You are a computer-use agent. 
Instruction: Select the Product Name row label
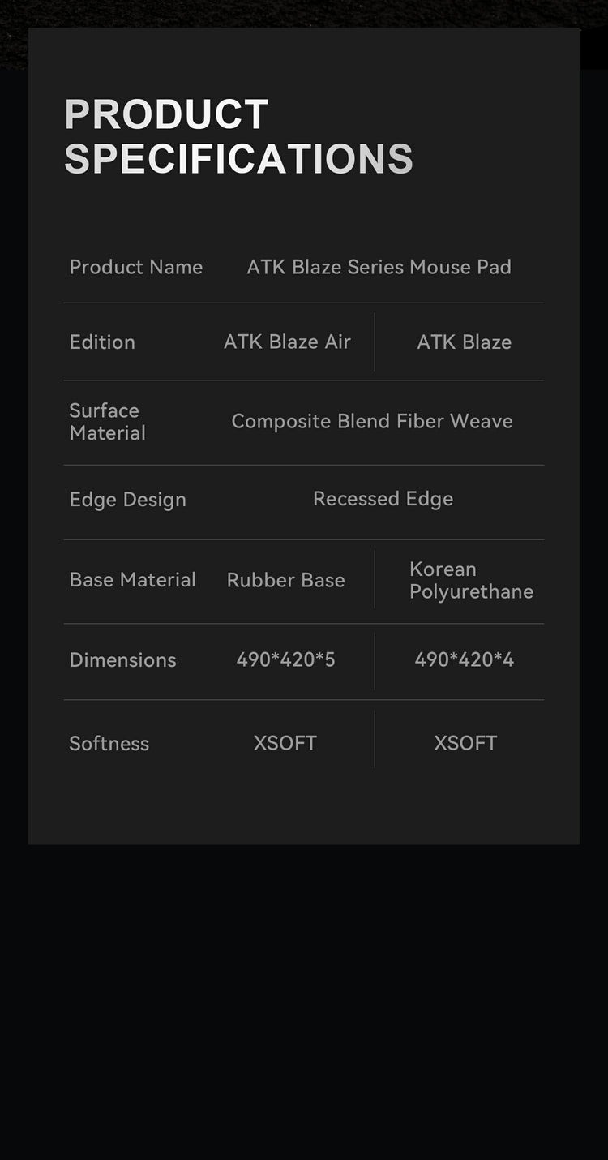135,267
